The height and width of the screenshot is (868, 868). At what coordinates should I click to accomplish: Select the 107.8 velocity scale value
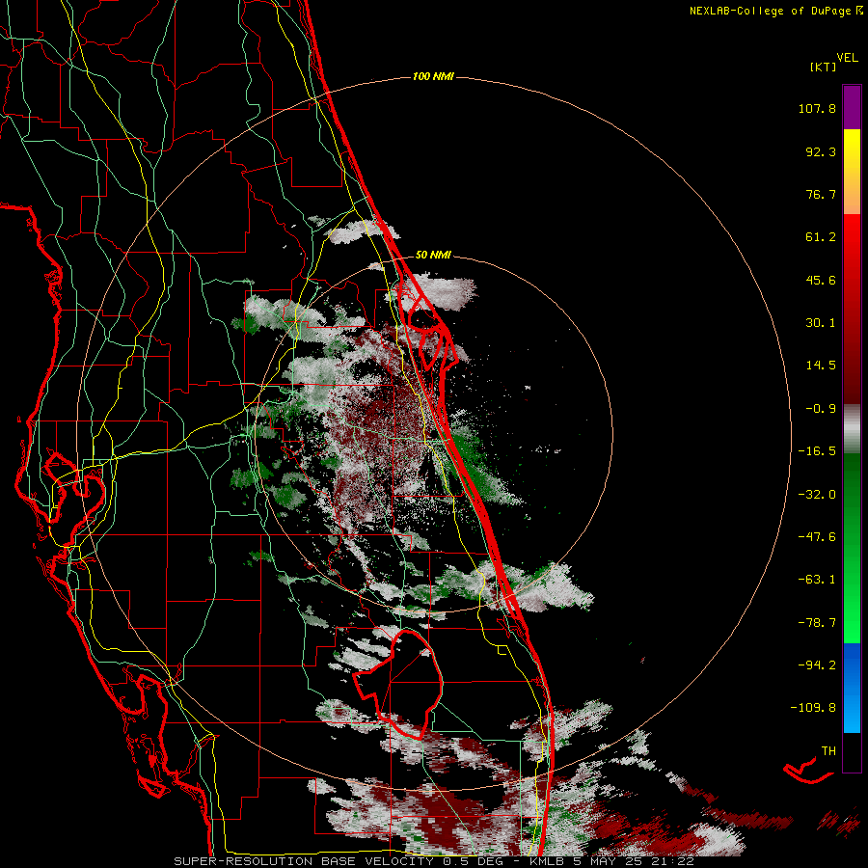(x=817, y=108)
